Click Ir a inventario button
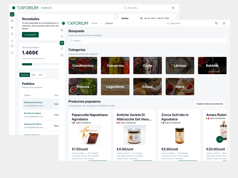238x178 pixels. (30, 35)
